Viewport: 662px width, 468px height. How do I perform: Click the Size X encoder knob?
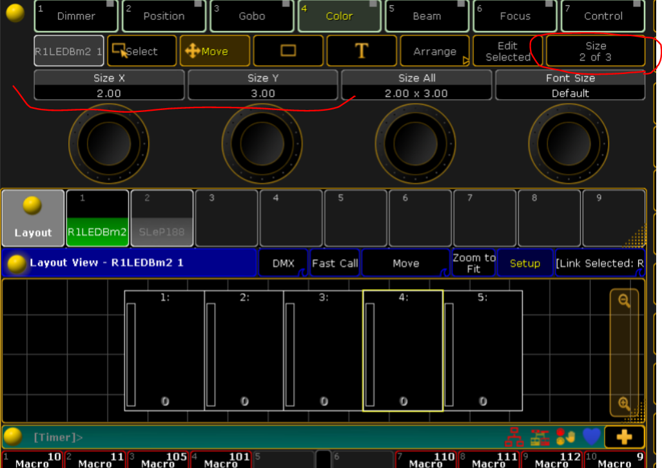point(109,144)
